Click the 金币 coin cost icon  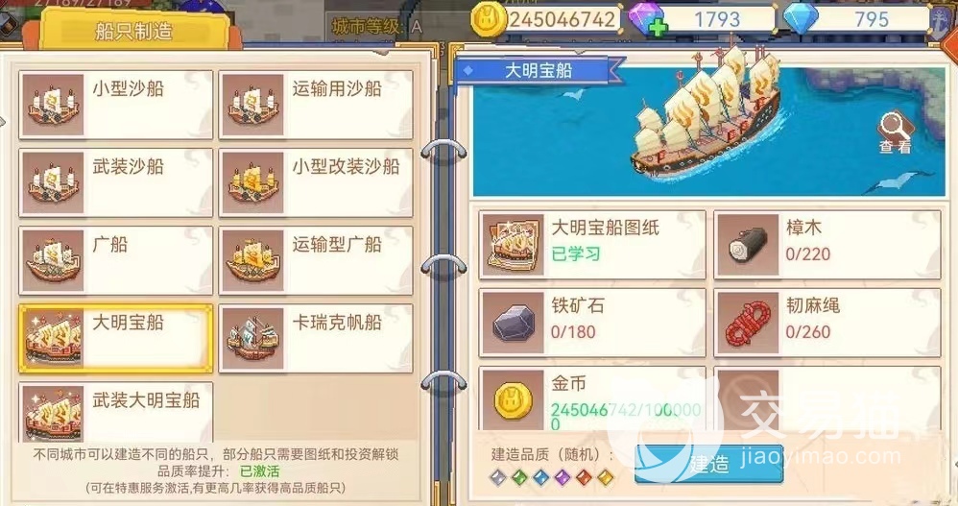click(512, 399)
